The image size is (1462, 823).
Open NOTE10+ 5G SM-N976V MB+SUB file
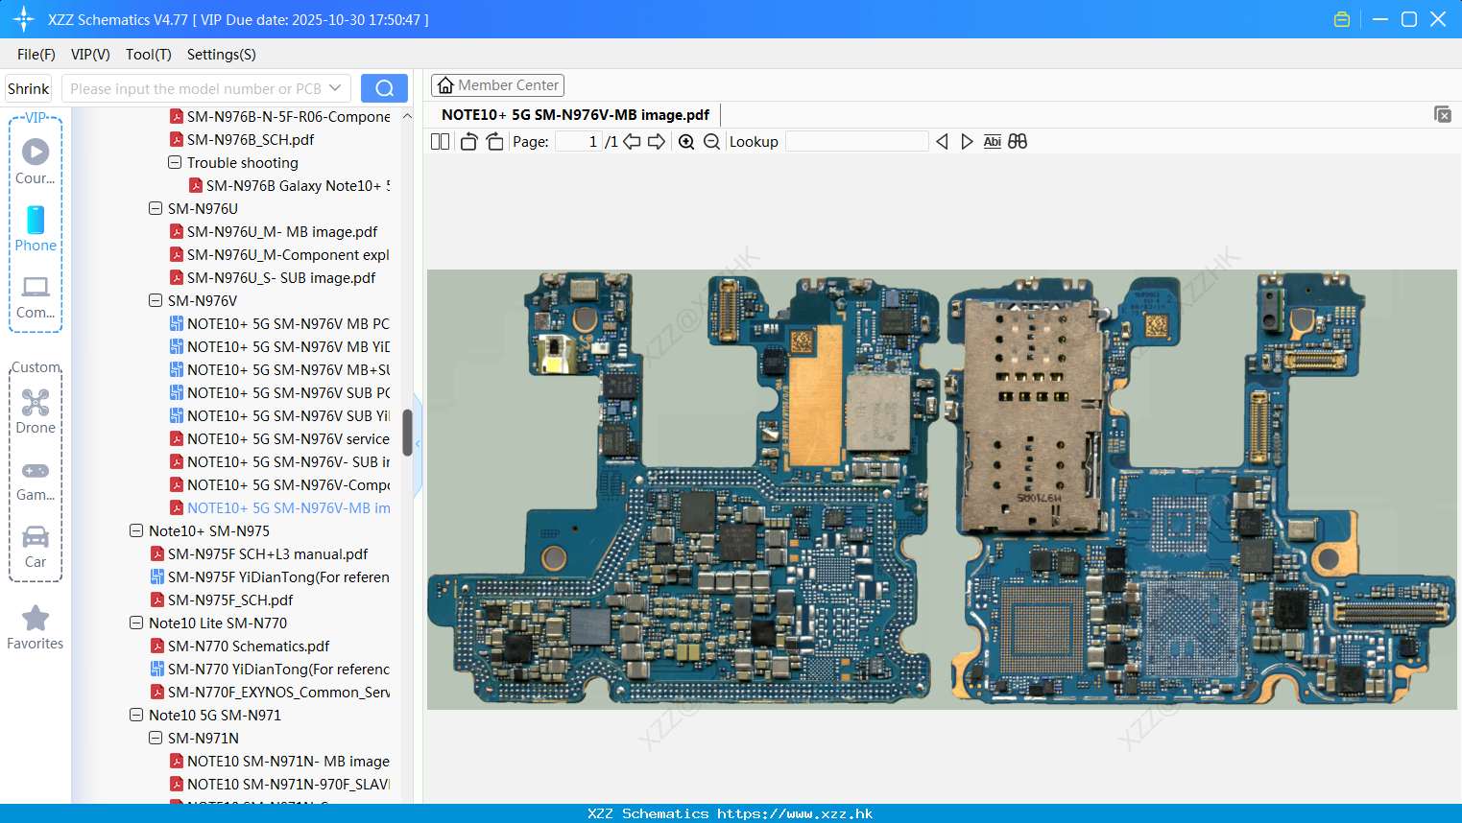(x=288, y=370)
